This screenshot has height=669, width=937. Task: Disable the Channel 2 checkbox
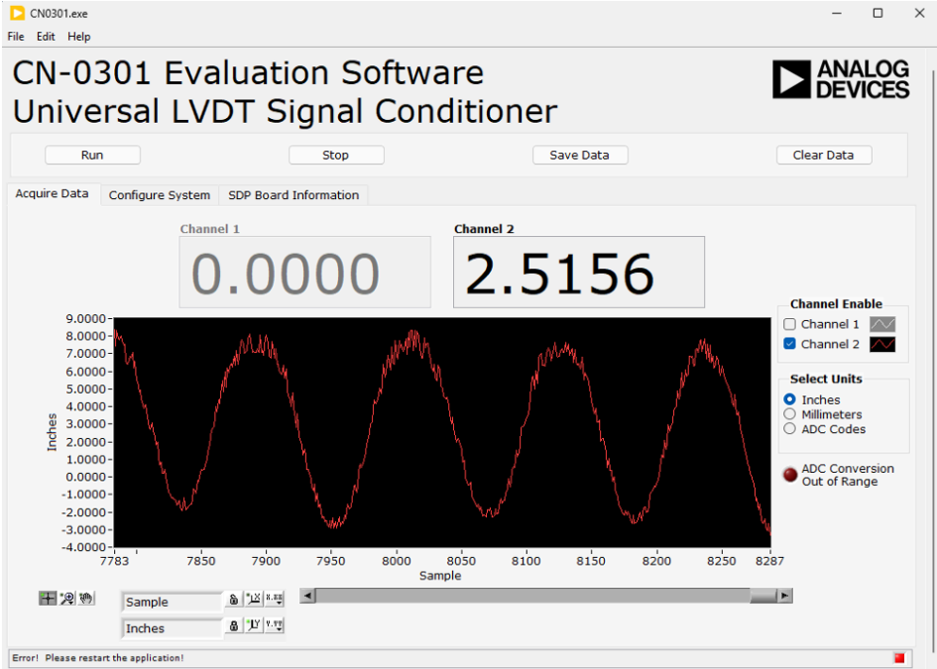790,344
